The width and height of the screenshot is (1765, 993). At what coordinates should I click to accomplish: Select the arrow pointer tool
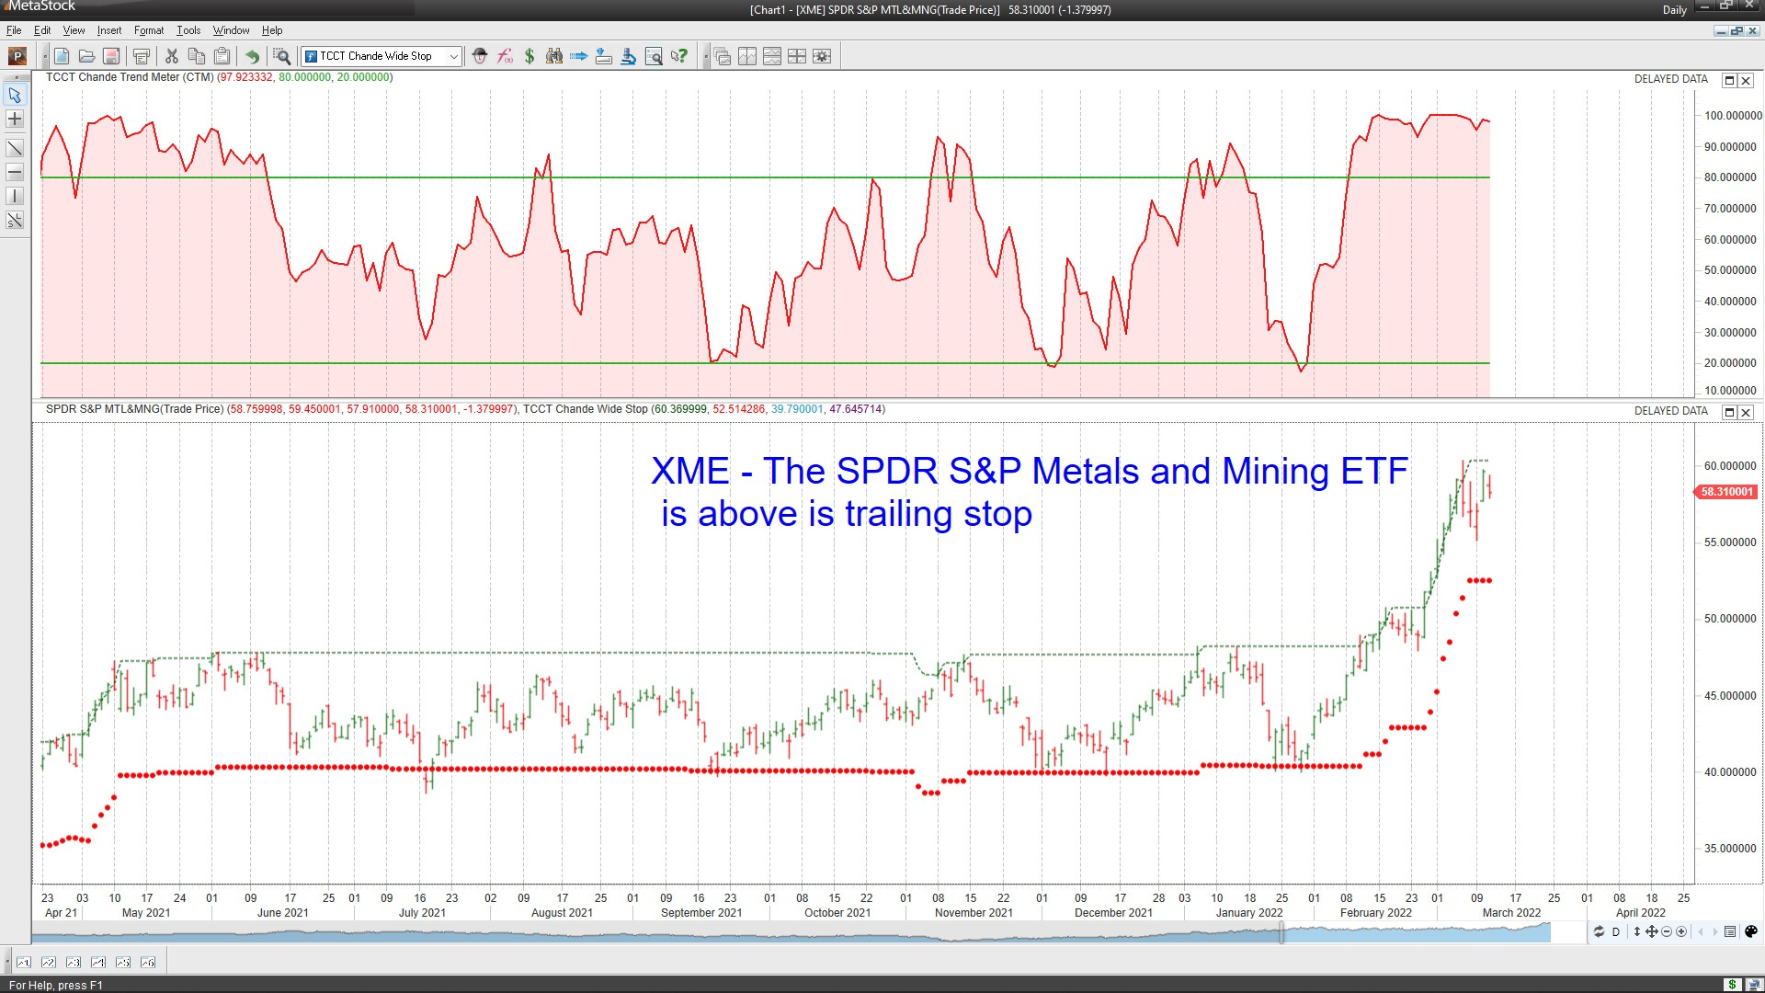click(x=15, y=95)
